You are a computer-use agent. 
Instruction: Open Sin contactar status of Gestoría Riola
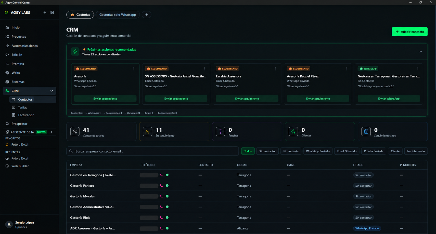(363, 218)
